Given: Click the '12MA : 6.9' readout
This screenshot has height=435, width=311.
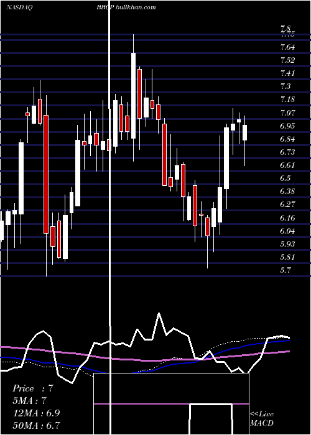Looking at the screenshot, I should coord(36,413).
